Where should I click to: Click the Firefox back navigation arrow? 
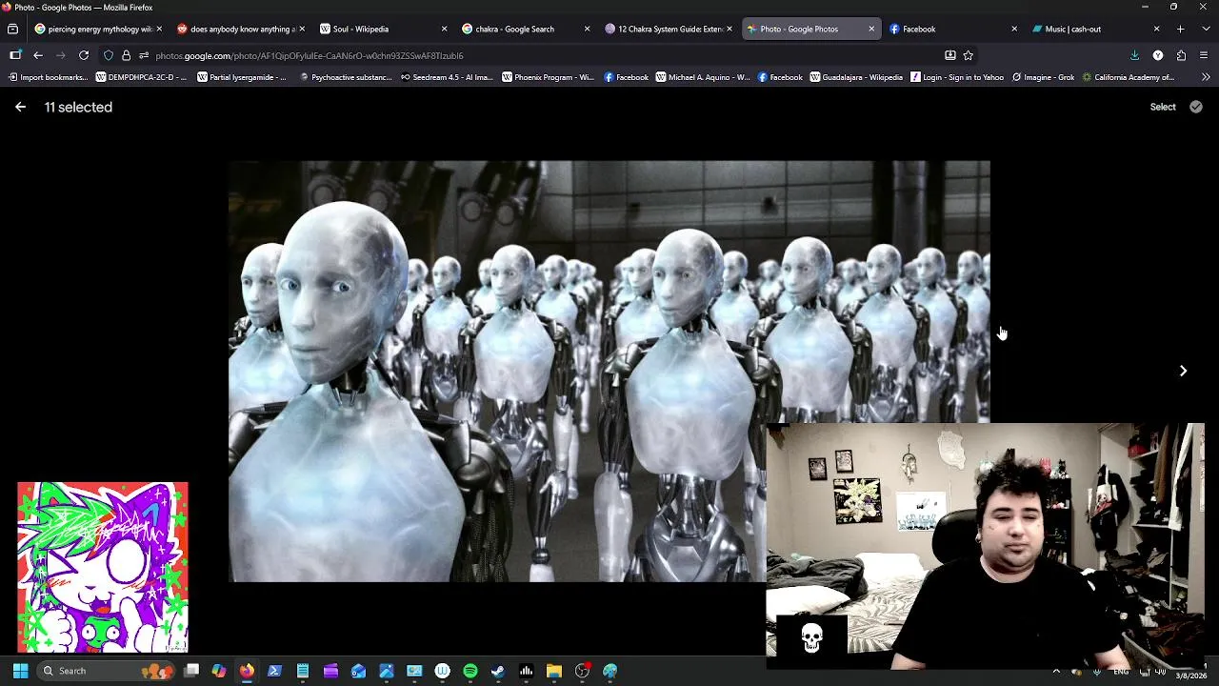38,55
